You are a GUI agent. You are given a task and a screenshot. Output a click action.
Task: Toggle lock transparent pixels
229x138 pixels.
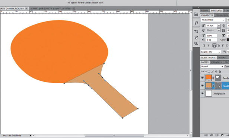209,71
